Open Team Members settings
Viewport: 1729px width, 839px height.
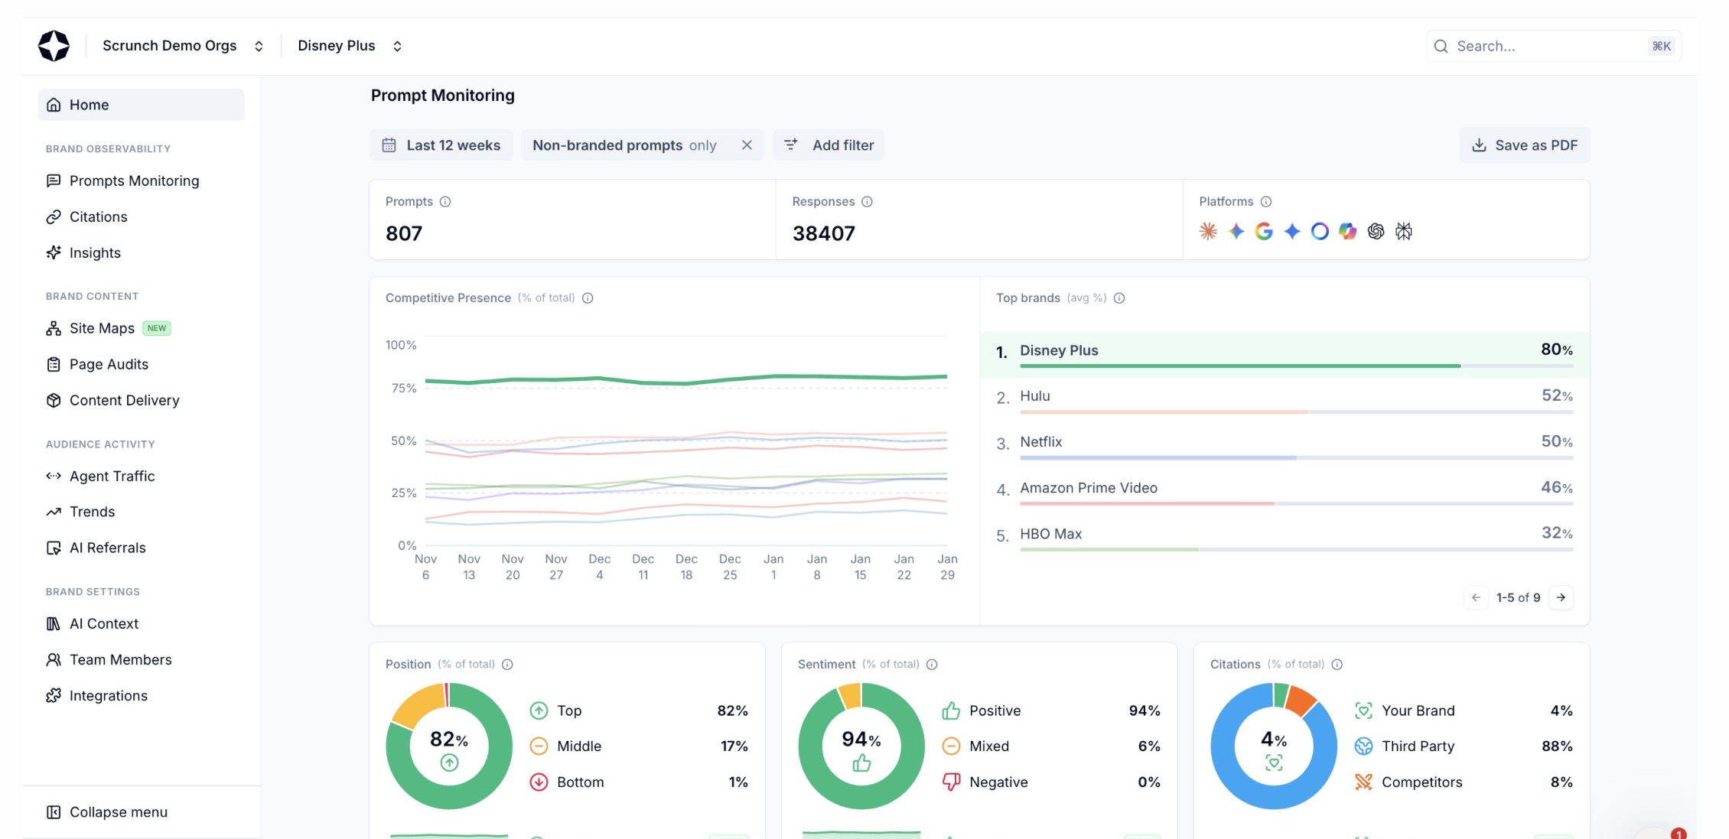pyautogui.click(x=120, y=659)
